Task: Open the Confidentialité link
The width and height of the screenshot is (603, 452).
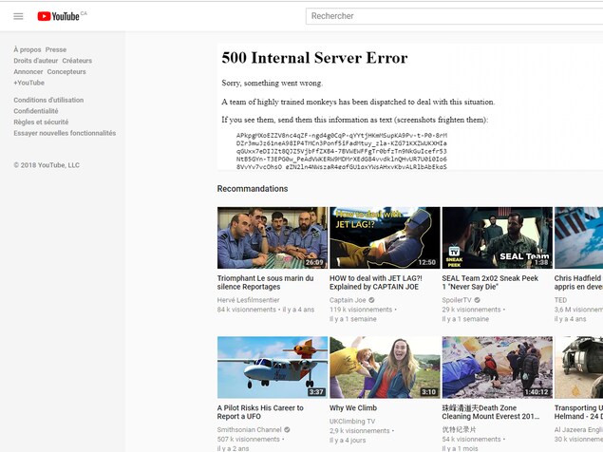Action: [x=36, y=111]
